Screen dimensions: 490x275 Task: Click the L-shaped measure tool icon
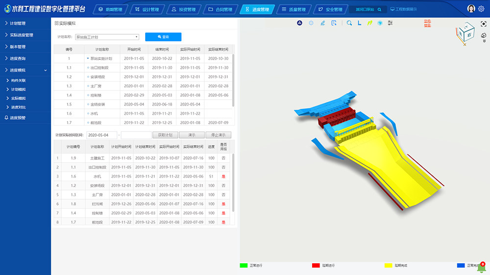tap(359, 23)
